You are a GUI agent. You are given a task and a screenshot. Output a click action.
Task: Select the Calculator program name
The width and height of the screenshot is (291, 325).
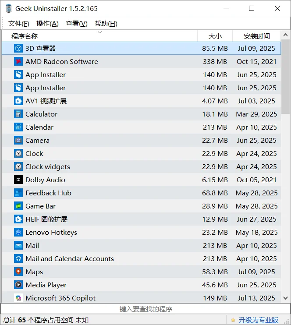pos(41,114)
